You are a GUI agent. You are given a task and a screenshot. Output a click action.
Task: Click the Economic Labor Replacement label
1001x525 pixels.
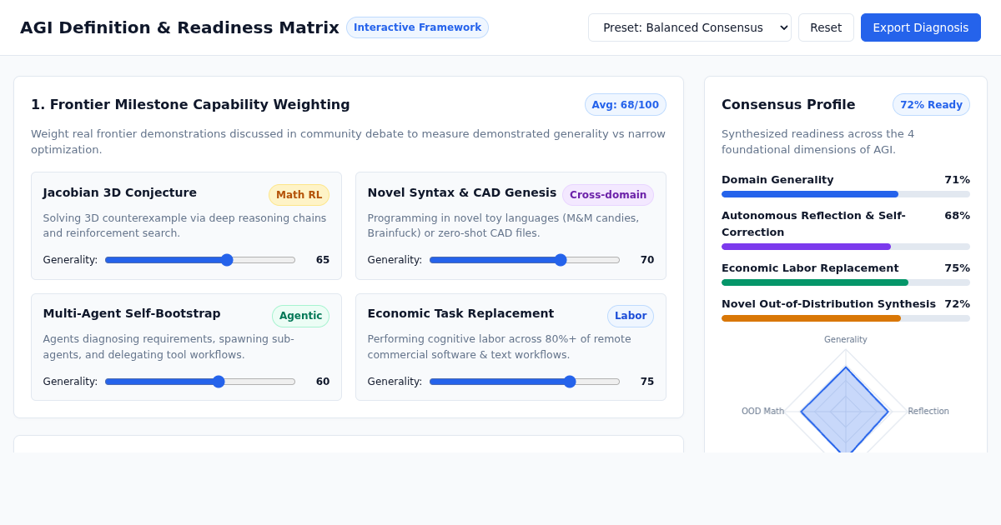click(810, 268)
